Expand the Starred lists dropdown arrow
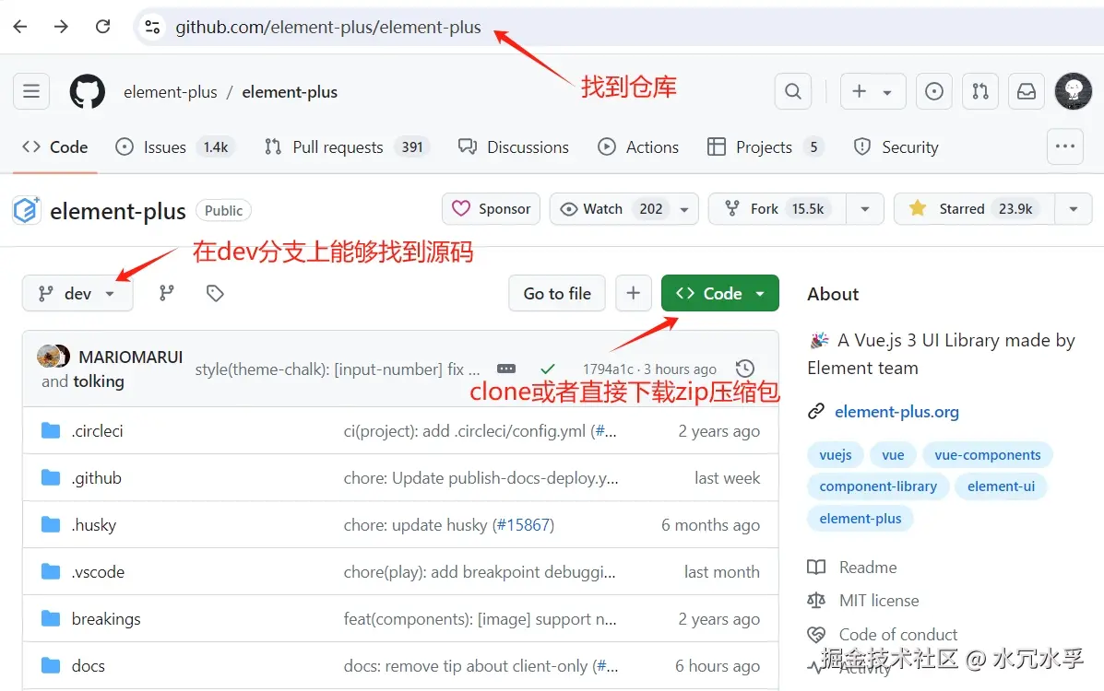Screen dimensions: 1104x691 click(x=1073, y=209)
